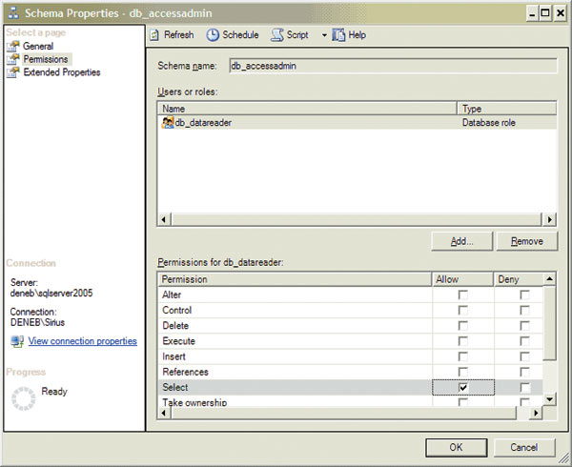Click the Script scroll icon
572x467 pixels.
(x=277, y=35)
